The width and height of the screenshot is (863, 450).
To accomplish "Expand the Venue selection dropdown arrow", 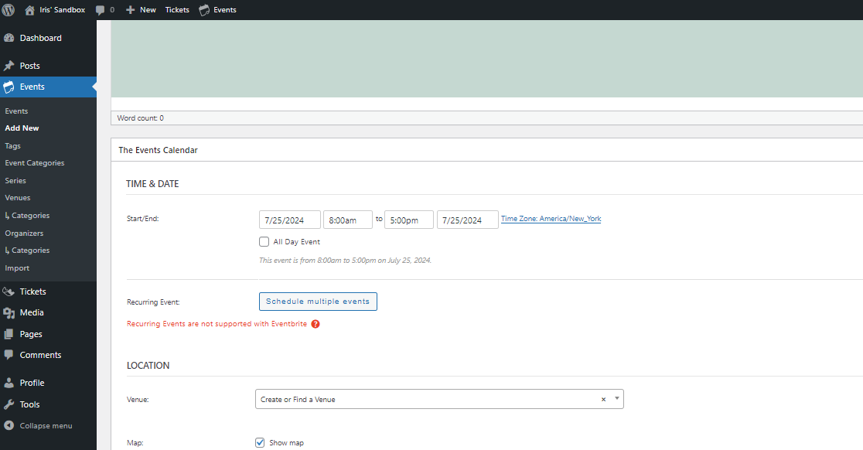I will click(x=616, y=398).
